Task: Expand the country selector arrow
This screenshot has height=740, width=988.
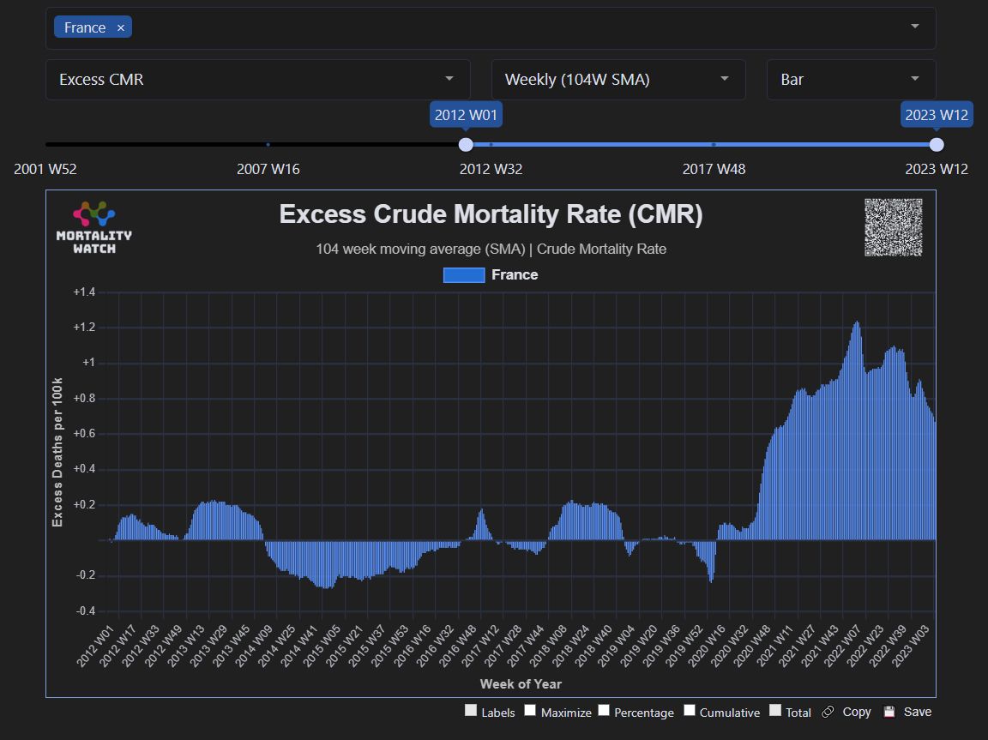Action: [915, 27]
